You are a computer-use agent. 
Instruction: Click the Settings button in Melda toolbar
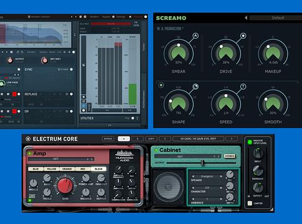point(121,17)
